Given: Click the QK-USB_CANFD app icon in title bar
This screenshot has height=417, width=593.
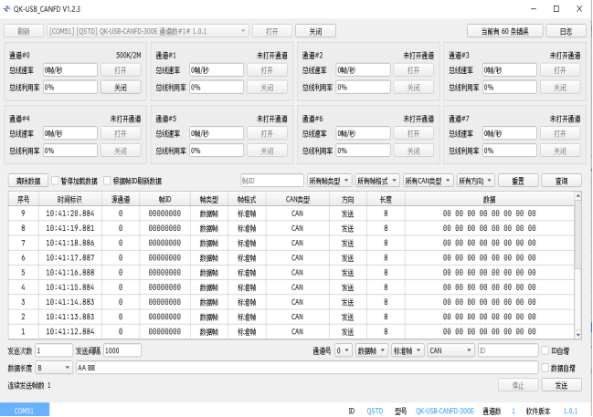Looking at the screenshot, I should click(x=6, y=9).
